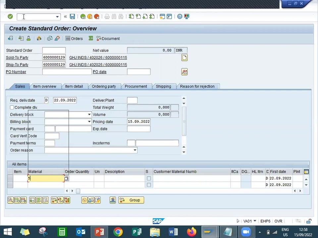Image resolution: width=318 pixels, height=238 pixels.
Task: Click the Save diskette icon
Action: (x=73, y=17)
